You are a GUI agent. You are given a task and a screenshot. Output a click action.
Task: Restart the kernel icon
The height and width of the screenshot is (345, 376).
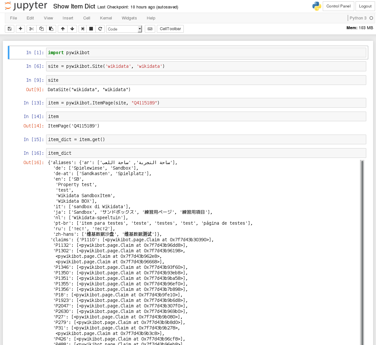(100, 29)
